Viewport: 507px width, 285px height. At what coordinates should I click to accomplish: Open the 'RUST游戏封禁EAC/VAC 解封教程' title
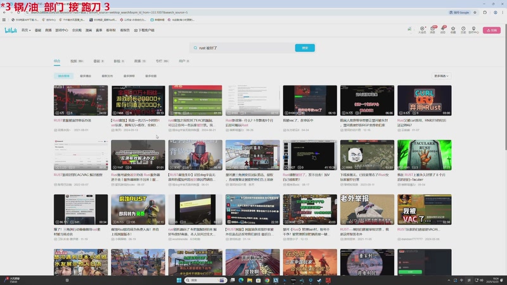pos(78,175)
